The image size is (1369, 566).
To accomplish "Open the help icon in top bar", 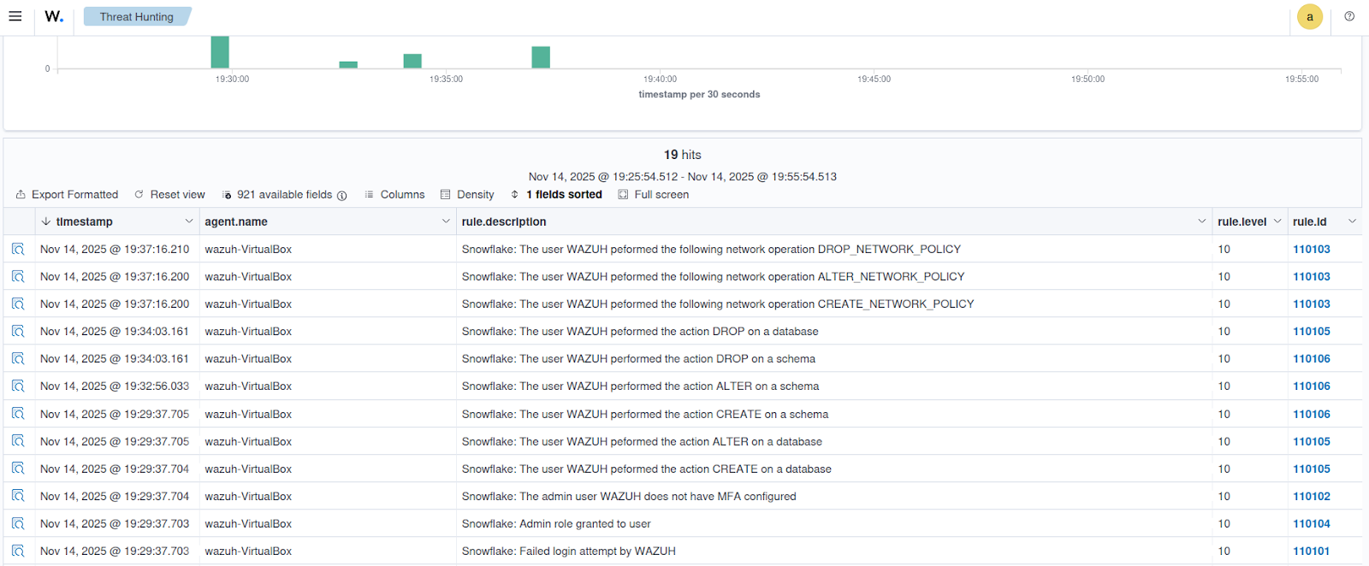I will coord(1349,16).
